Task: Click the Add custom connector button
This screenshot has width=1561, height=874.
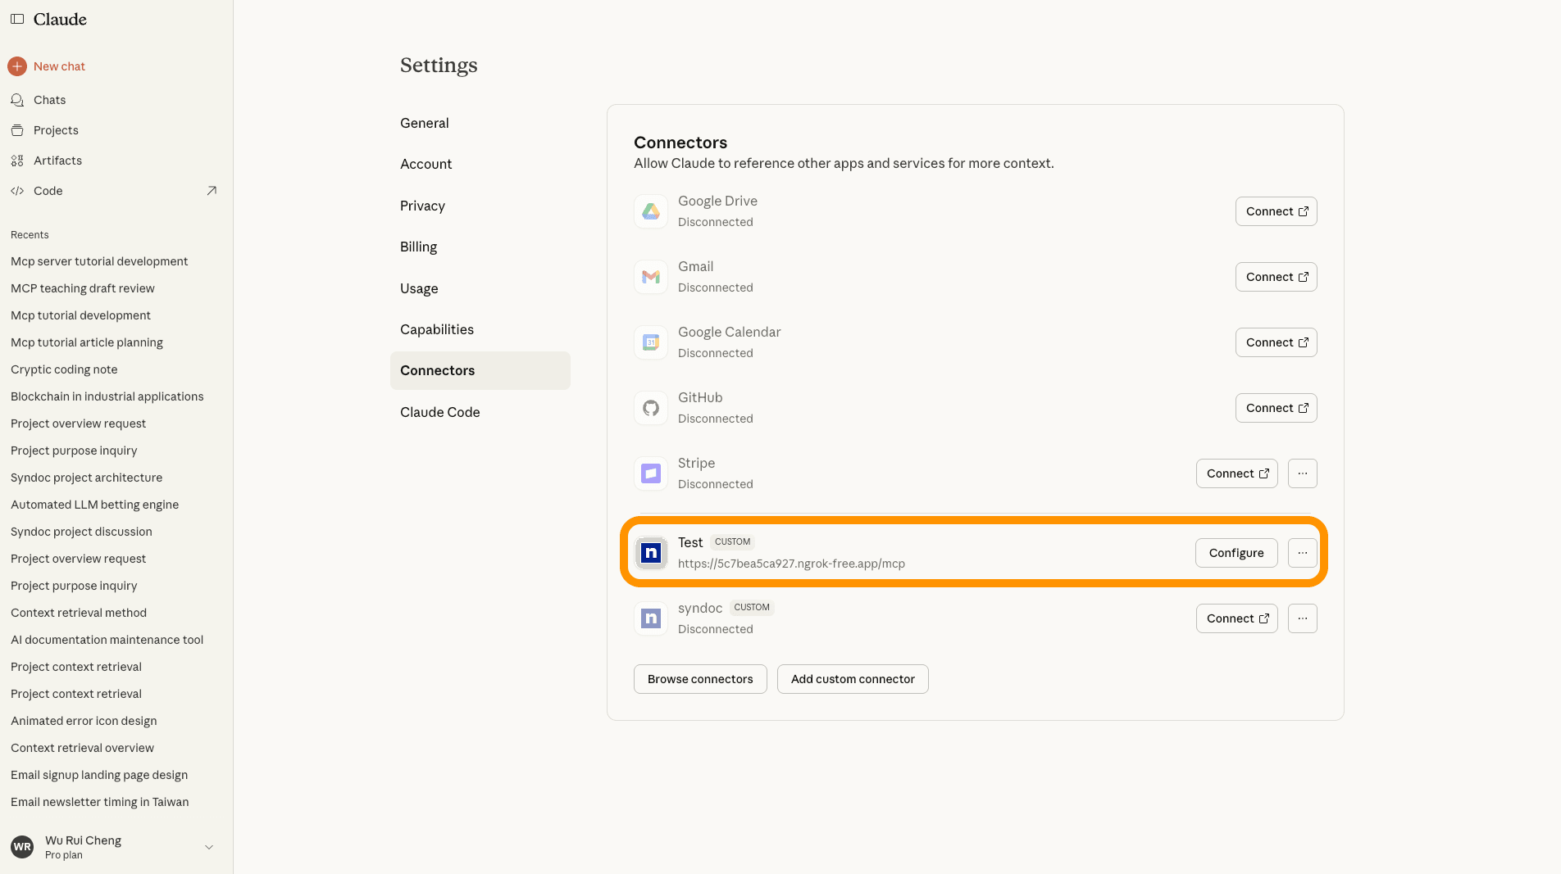Action: pos(853,679)
